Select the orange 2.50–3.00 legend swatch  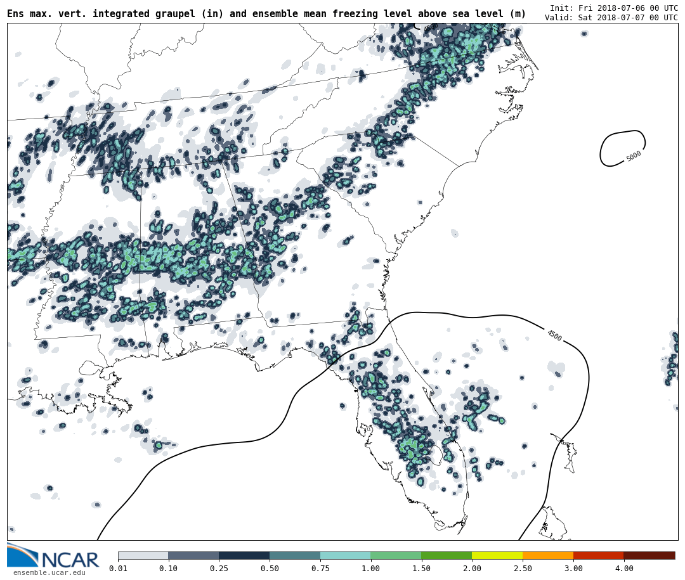548,555
